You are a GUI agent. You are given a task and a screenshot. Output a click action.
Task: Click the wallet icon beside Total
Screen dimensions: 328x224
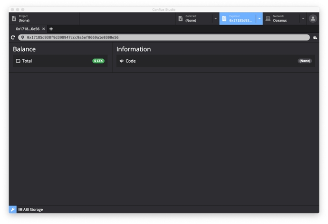[x=18, y=61]
